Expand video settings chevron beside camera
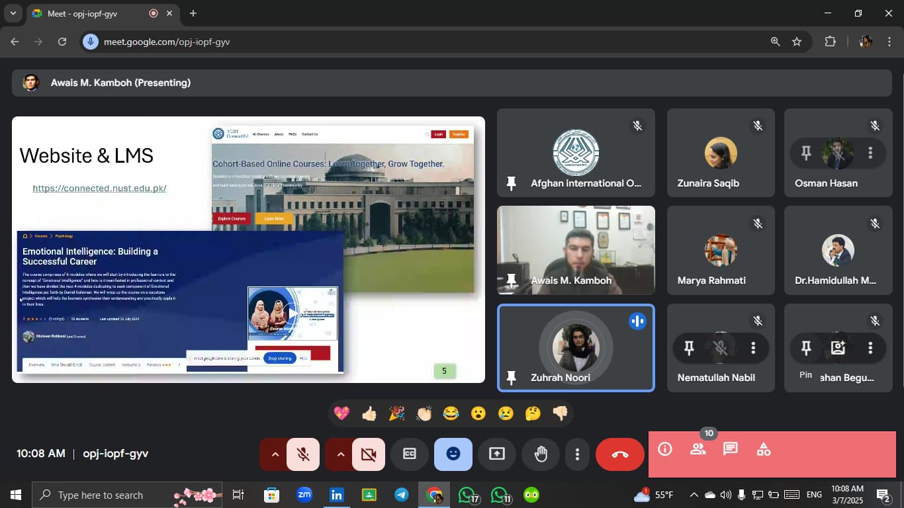This screenshot has height=508, width=904. pyautogui.click(x=340, y=454)
